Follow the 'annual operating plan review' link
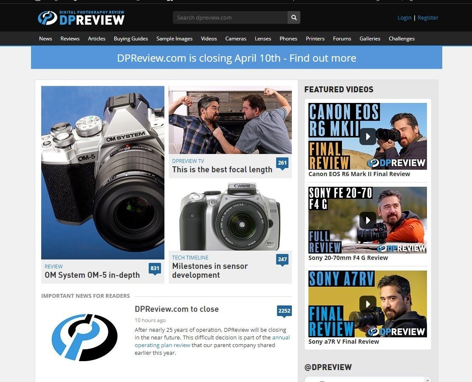The image size is (472, 382). (212, 341)
